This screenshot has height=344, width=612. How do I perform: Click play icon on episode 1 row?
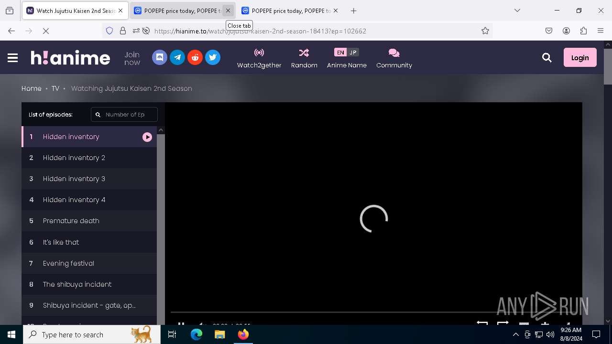click(147, 137)
